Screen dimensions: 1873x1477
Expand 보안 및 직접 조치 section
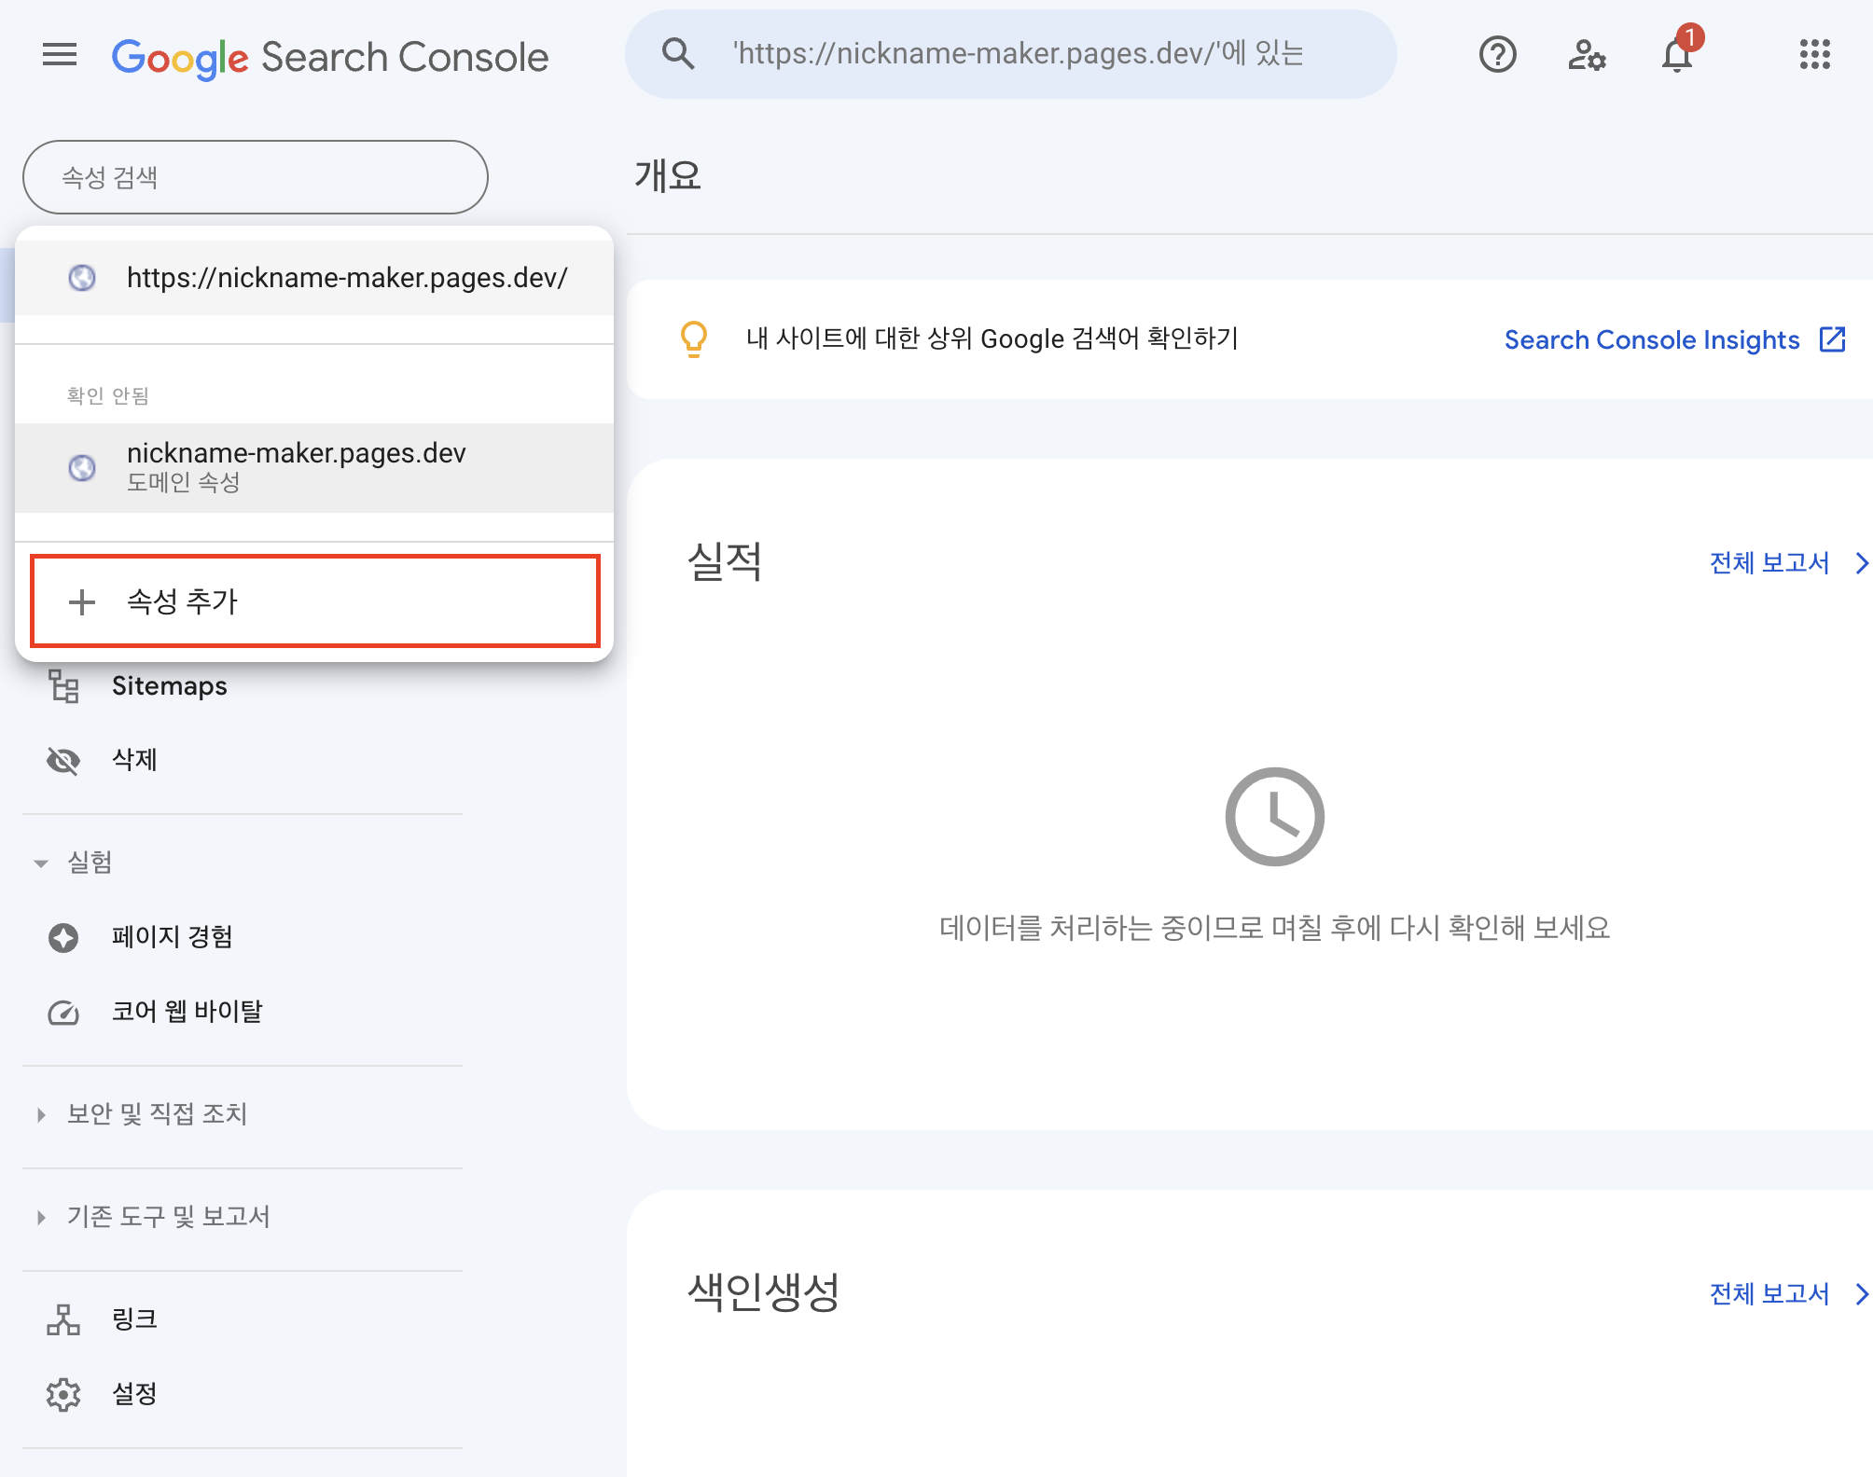[x=41, y=1114]
